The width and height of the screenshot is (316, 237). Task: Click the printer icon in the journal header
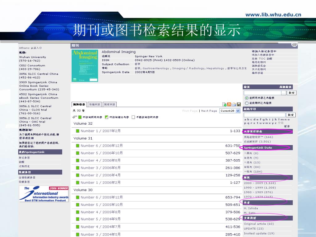coord(294,45)
